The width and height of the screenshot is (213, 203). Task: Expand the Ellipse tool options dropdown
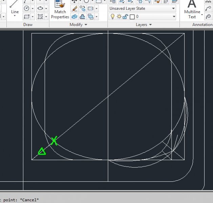[46, 8]
